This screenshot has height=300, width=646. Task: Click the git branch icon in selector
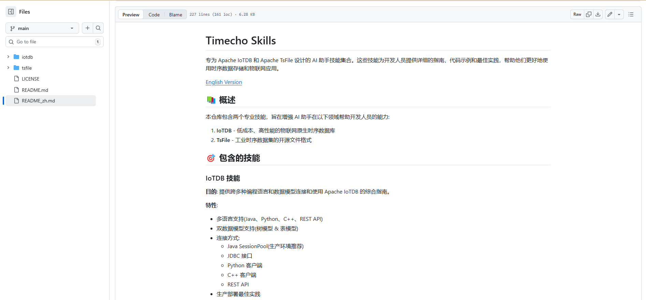[13, 28]
